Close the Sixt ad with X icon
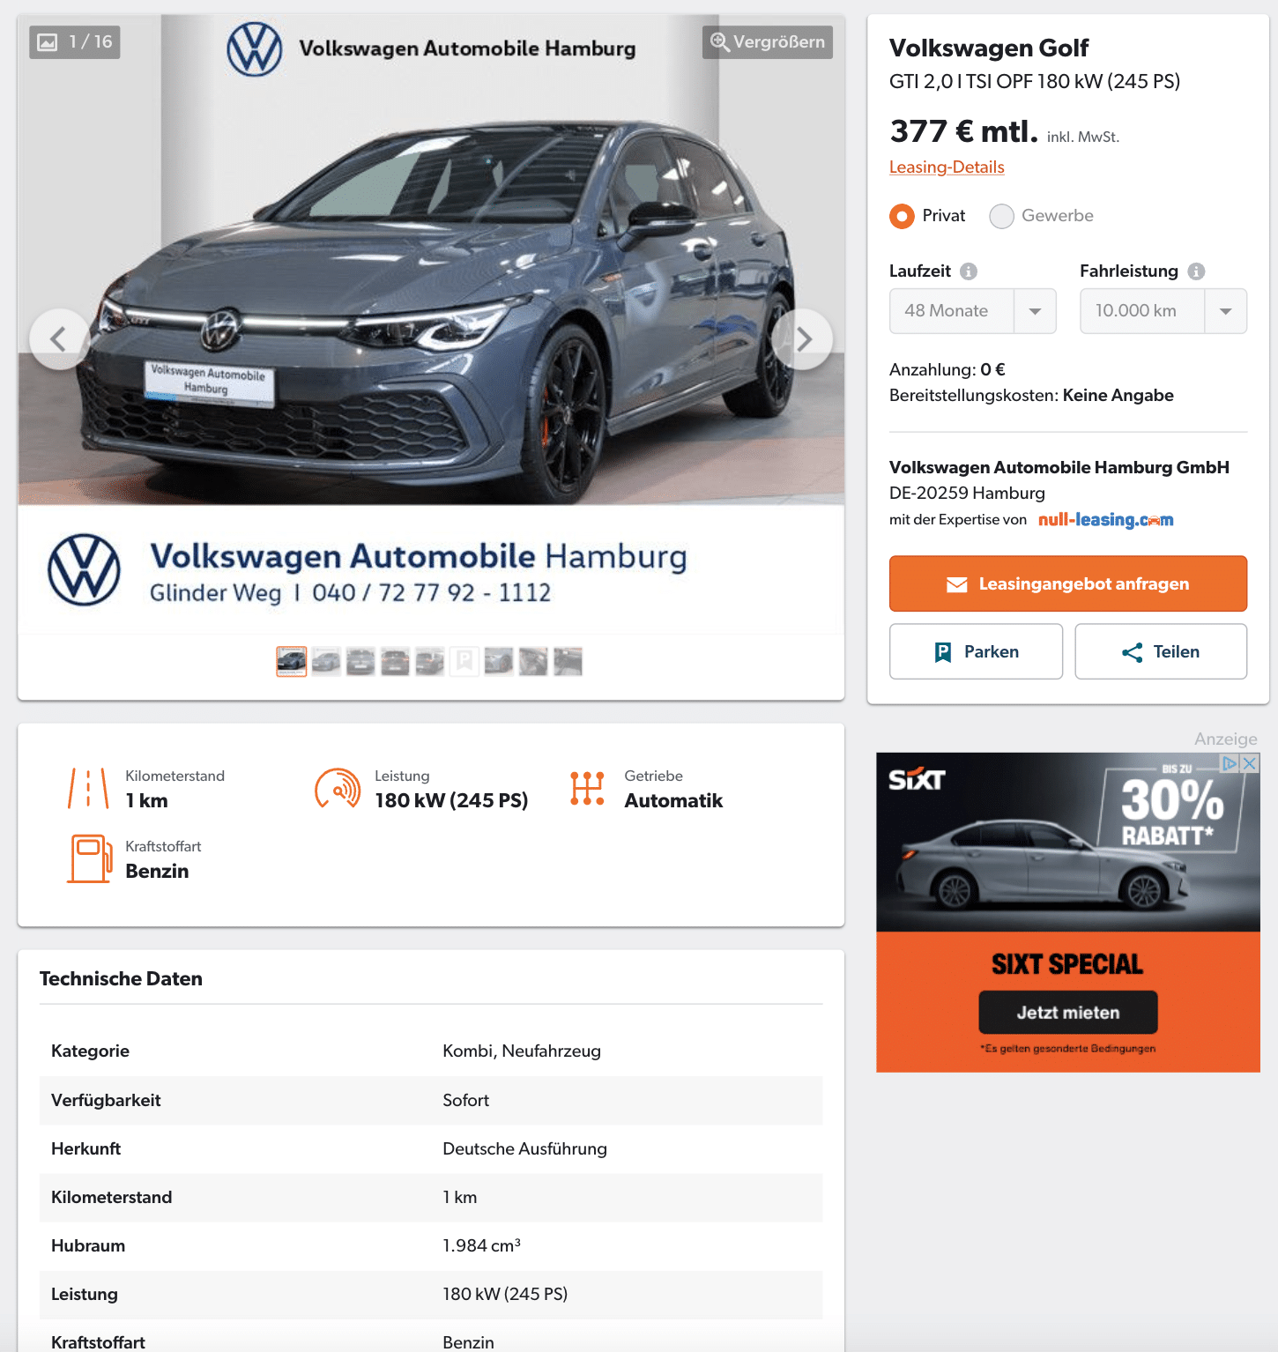The height and width of the screenshot is (1352, 1278). pos(1250,763)
